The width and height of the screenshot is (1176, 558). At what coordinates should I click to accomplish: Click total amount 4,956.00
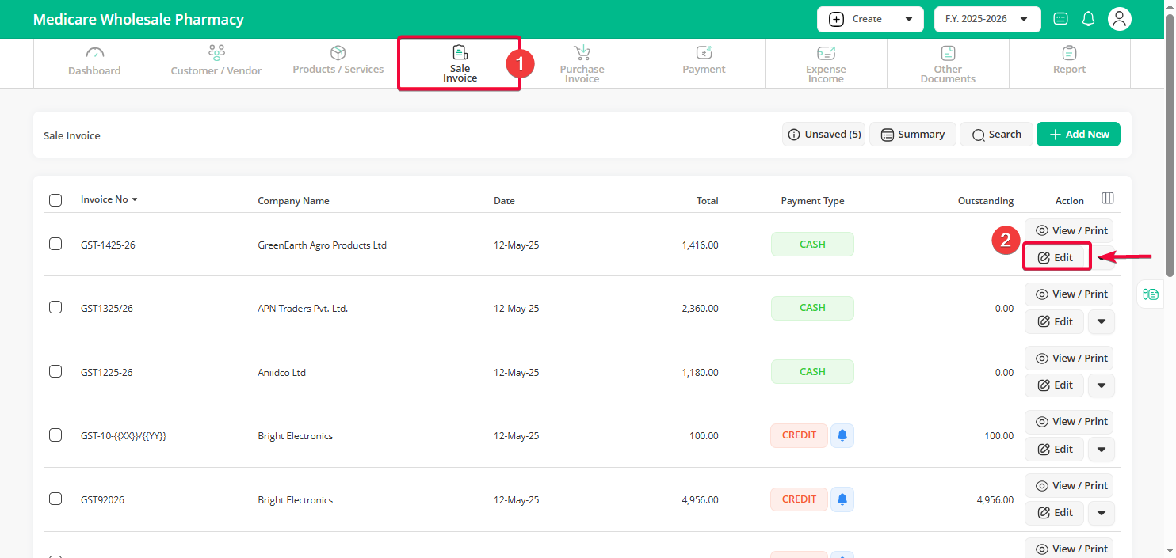700,500
